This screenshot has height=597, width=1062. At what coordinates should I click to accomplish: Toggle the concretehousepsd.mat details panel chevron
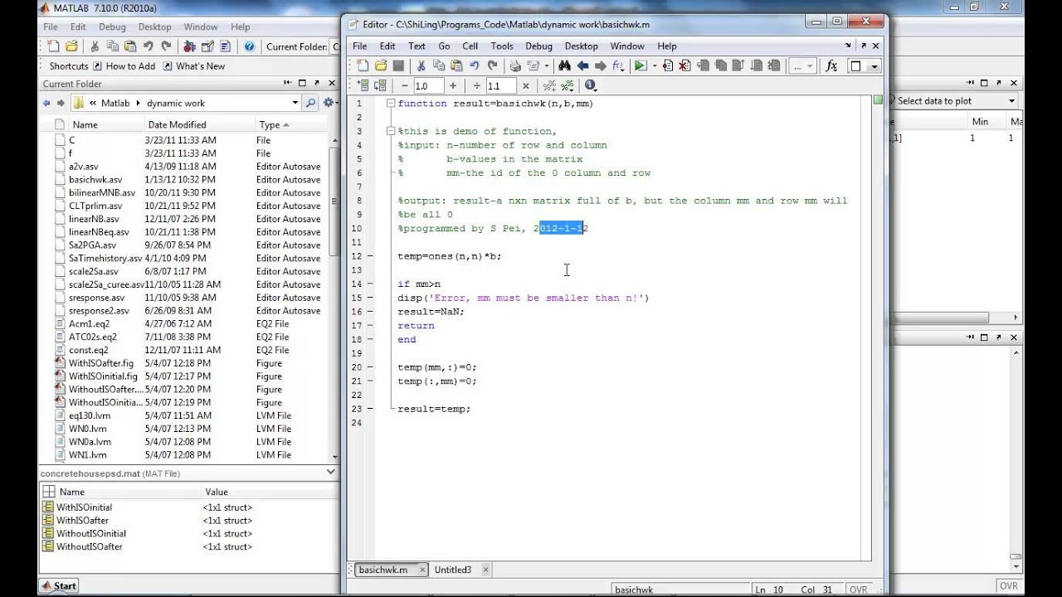click(x=330, y=473)
